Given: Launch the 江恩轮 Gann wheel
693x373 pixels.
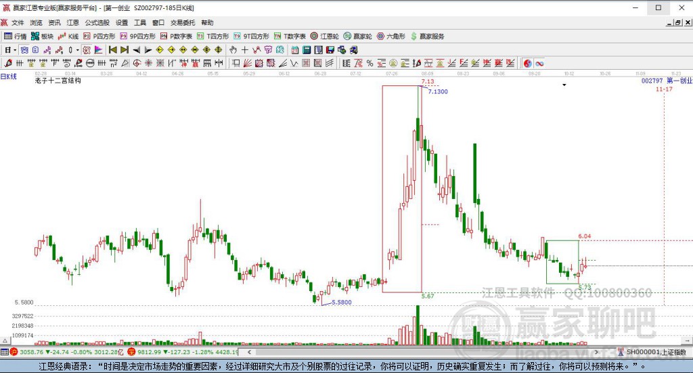Looking at the screenshot, I should pyautogui.click(x=324, y=37).
